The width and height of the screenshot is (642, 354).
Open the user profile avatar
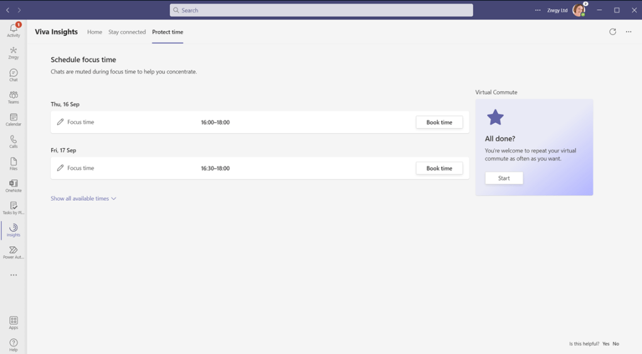[578, 10]
